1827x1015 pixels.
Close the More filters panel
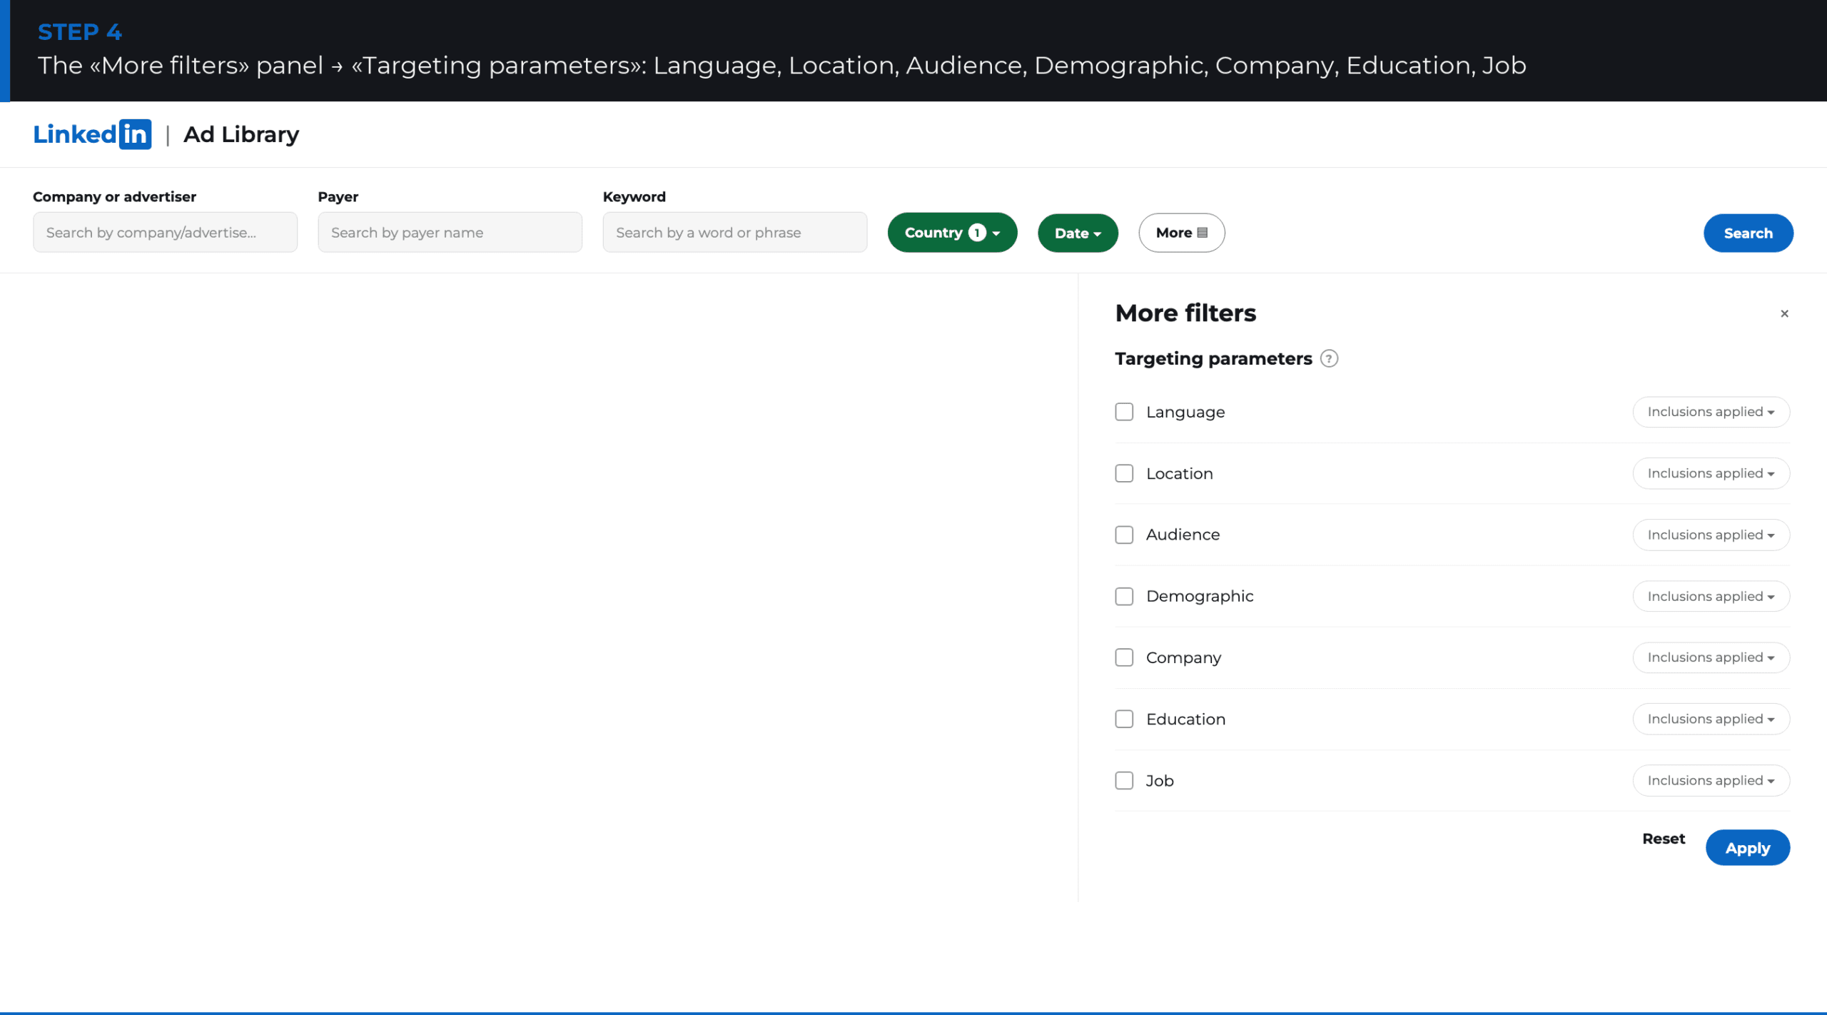click(1784, 313)
